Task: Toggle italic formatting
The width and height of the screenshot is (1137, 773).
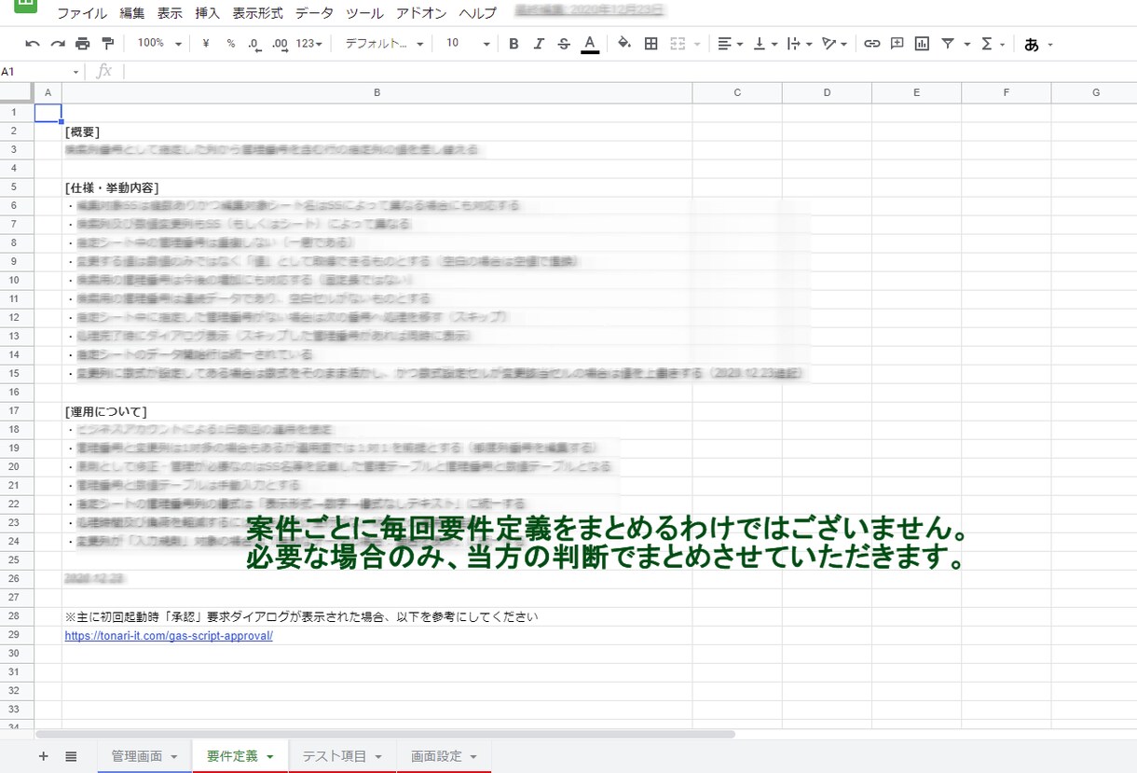Action: pyautogui.click(x=538, y=44)
